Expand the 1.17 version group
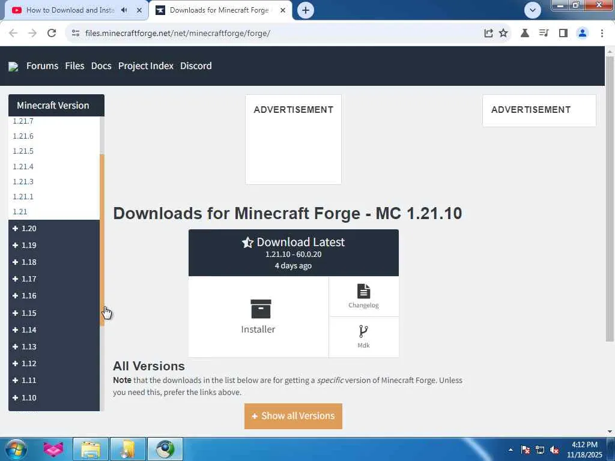 [53, 279]
